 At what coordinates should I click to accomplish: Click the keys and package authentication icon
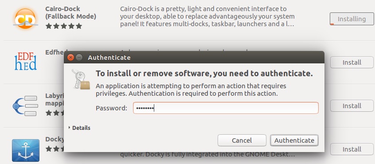tap(81, 79)
